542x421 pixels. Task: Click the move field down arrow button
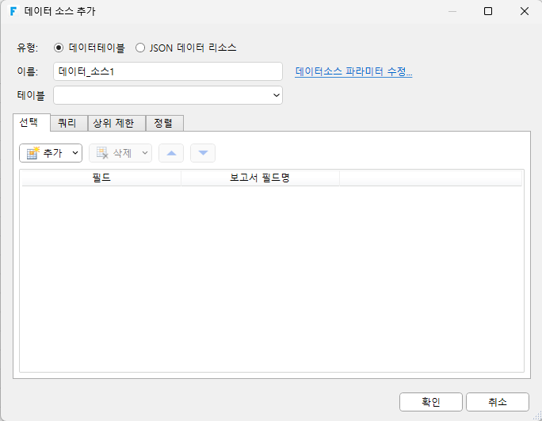[x=203, y=153]
